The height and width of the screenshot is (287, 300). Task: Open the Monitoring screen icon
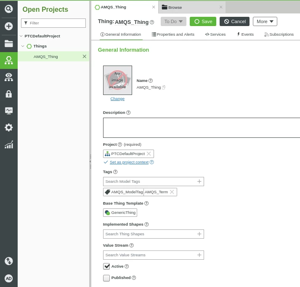click(x=8, y=111)
